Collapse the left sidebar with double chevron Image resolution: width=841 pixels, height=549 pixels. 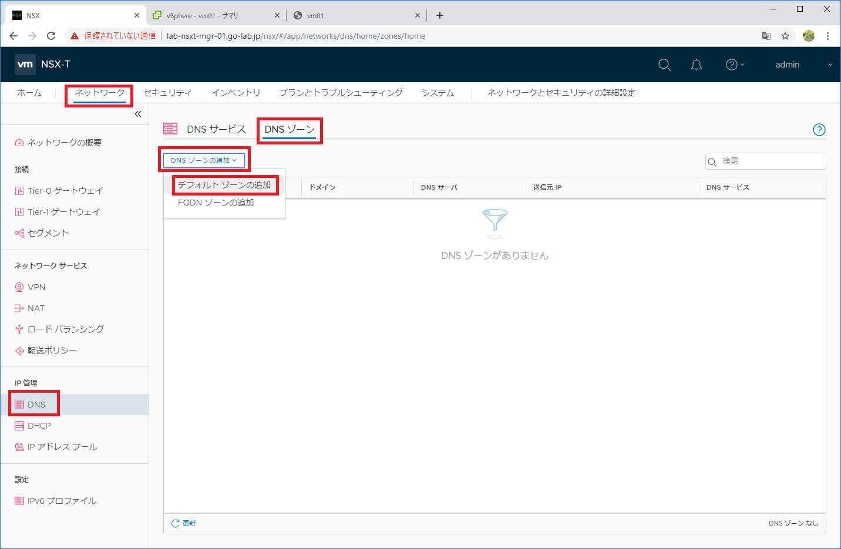coord(138,114)
